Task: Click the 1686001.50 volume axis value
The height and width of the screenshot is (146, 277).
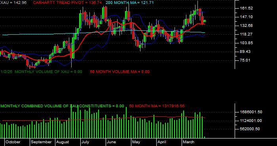Action: tap(250, 112)
